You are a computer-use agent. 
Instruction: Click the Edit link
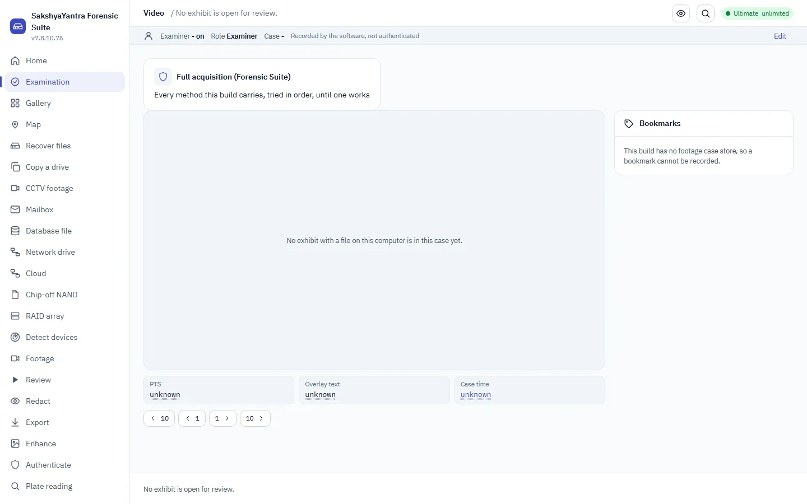(x=780, y=36)
